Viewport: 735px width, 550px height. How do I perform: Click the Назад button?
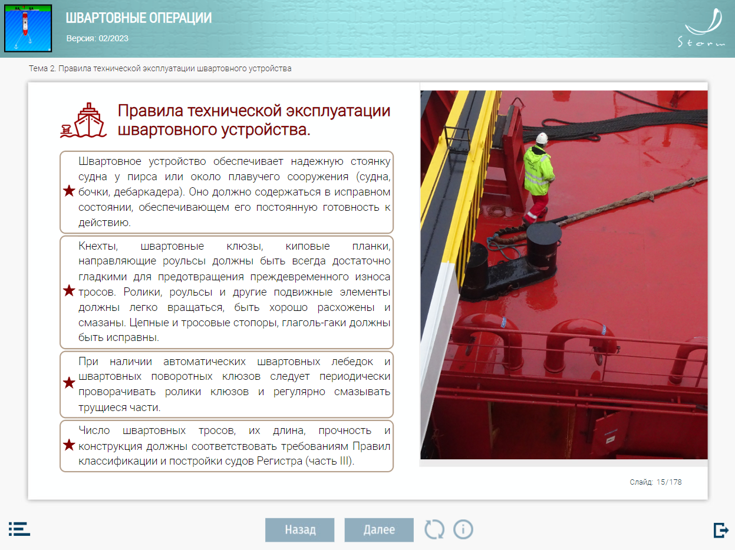point(300,530)
